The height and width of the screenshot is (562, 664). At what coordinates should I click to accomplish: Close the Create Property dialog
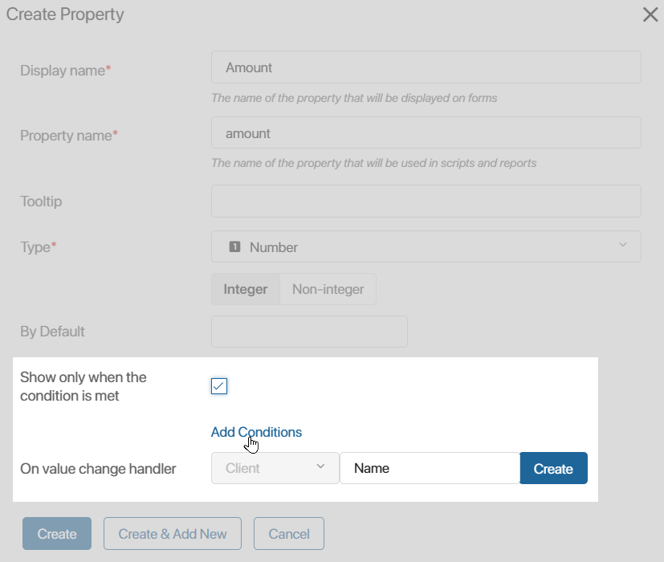pos(650,14)
